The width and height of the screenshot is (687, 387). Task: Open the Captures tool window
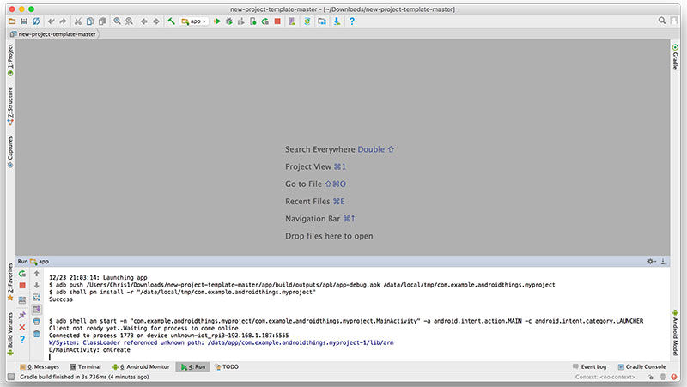pyautogui.click(x=10, y=152)
